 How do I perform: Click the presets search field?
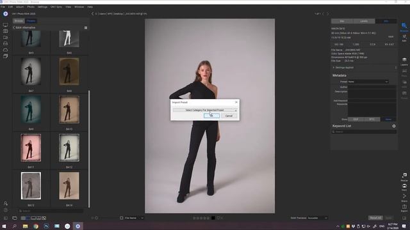[51, 211]
